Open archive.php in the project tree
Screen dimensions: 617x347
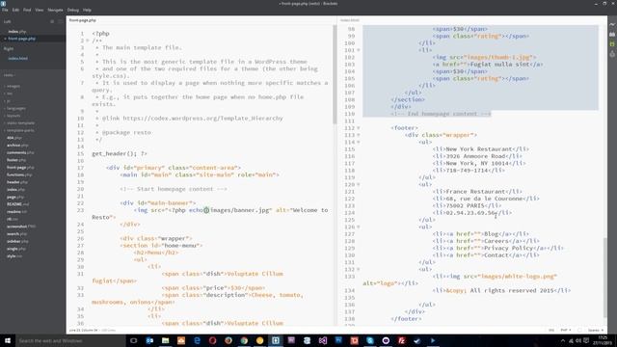[16, 146]
